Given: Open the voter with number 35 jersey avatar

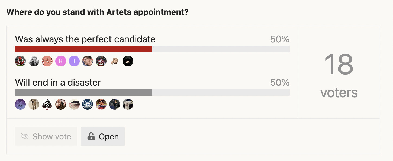Looking at the screenshot, I should pyautogui.click(x=101, y=61).
